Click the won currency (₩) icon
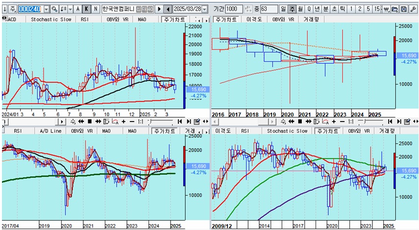419x230 pixels. 386,9
